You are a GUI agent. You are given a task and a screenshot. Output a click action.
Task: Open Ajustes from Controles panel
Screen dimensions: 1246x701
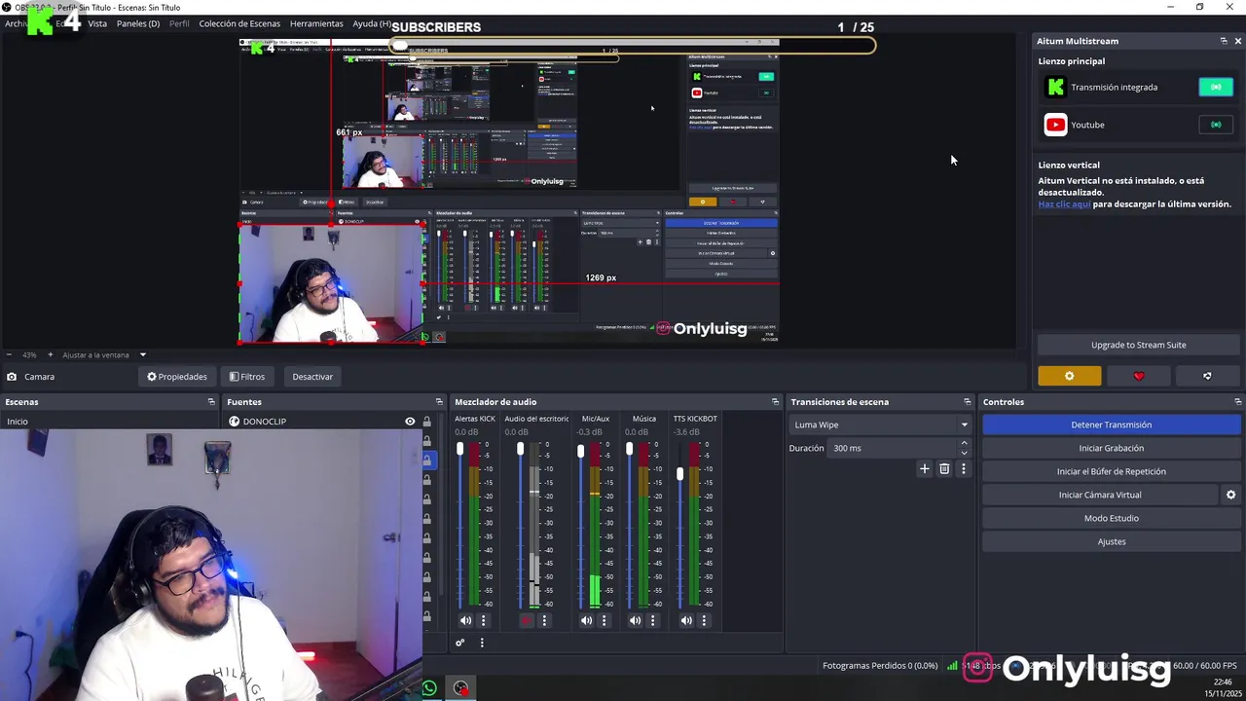coord(1111,541)
